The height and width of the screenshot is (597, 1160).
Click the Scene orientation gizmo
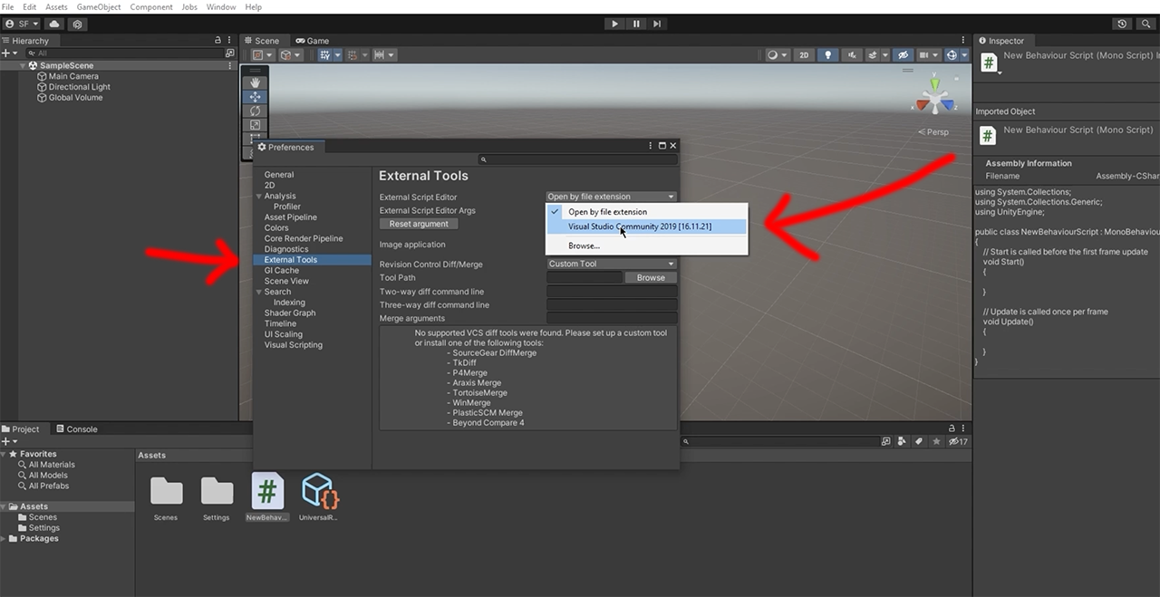pos(933,98)
